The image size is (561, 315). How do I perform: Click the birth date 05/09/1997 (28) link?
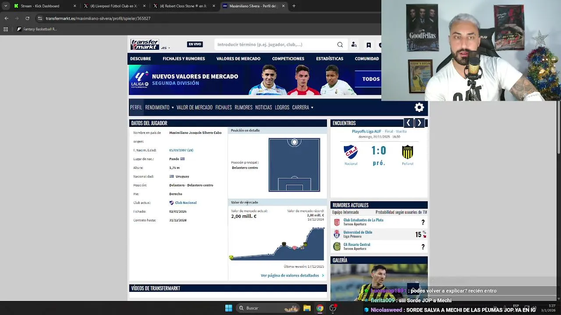[x=181, y=150]
